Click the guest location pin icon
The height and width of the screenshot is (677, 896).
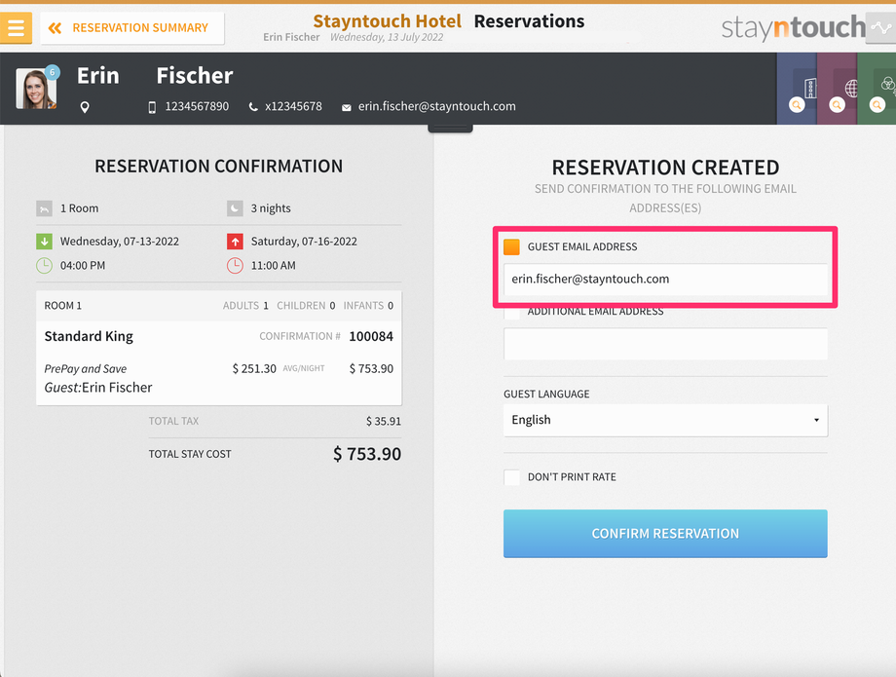(x=85, y=107)
